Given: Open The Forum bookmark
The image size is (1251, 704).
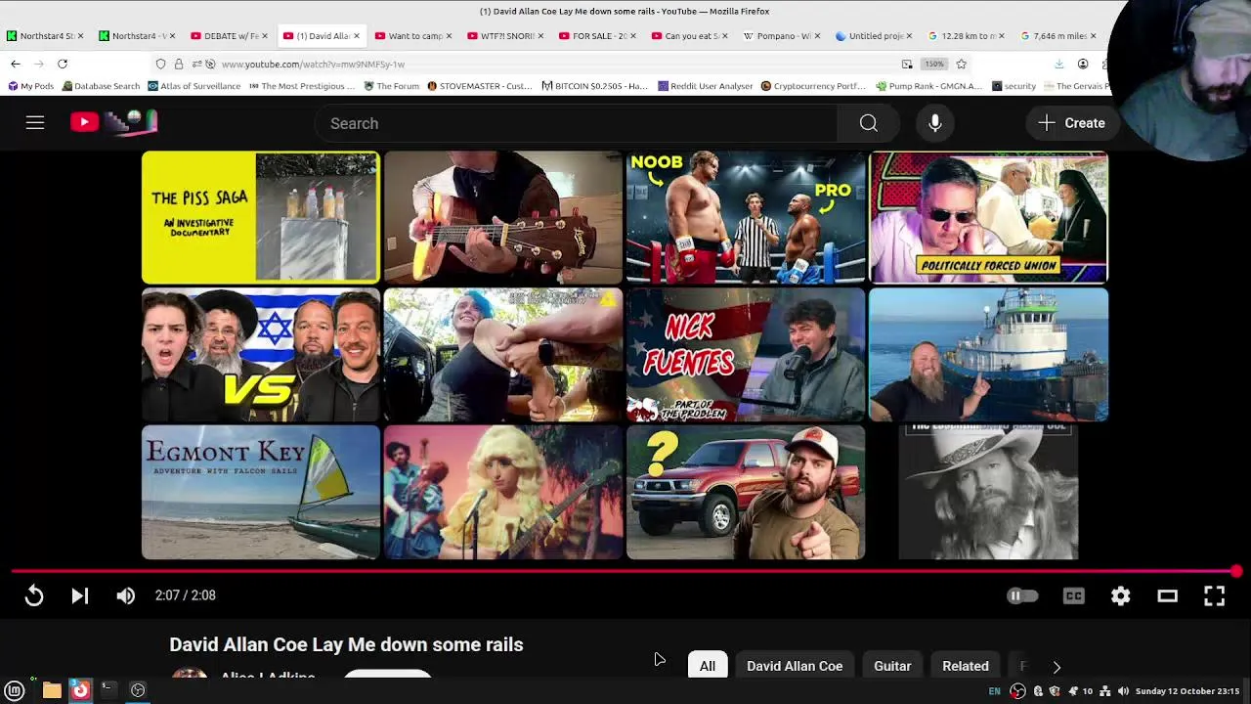Looking at the screenshot, I should click(391, 86).
